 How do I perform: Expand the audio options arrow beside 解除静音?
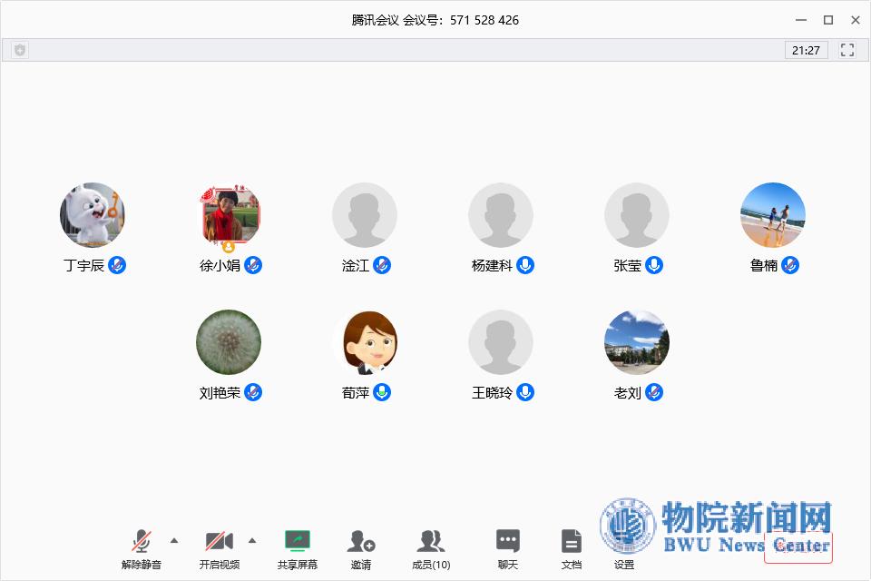174,540
